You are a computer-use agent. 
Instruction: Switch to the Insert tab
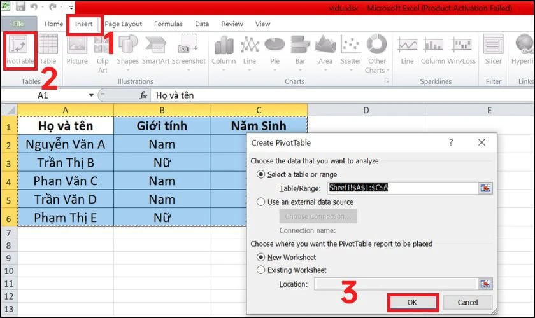[x=83, y=24]
